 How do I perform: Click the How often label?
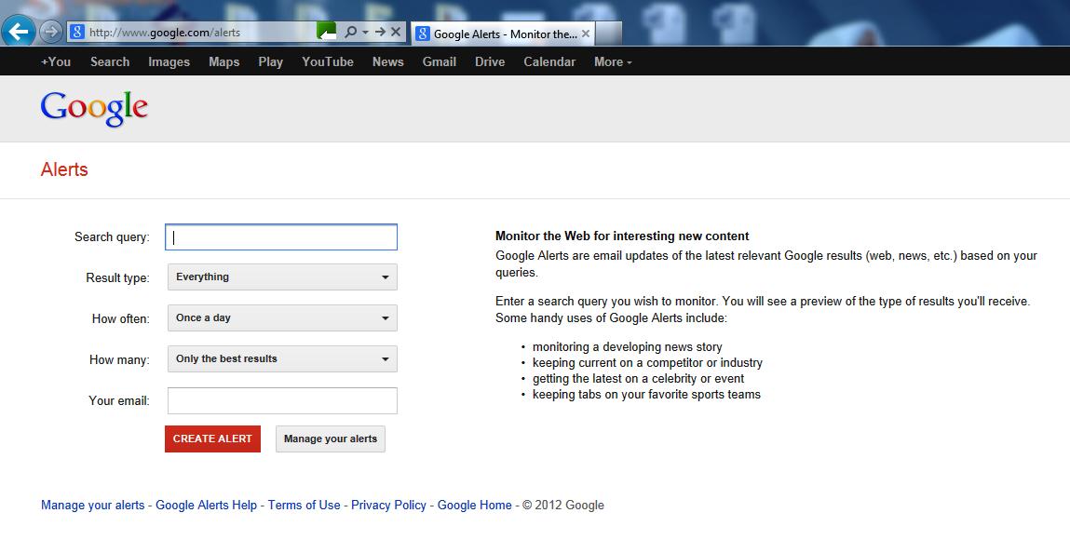pyautogui.click(x=121, y=318)
